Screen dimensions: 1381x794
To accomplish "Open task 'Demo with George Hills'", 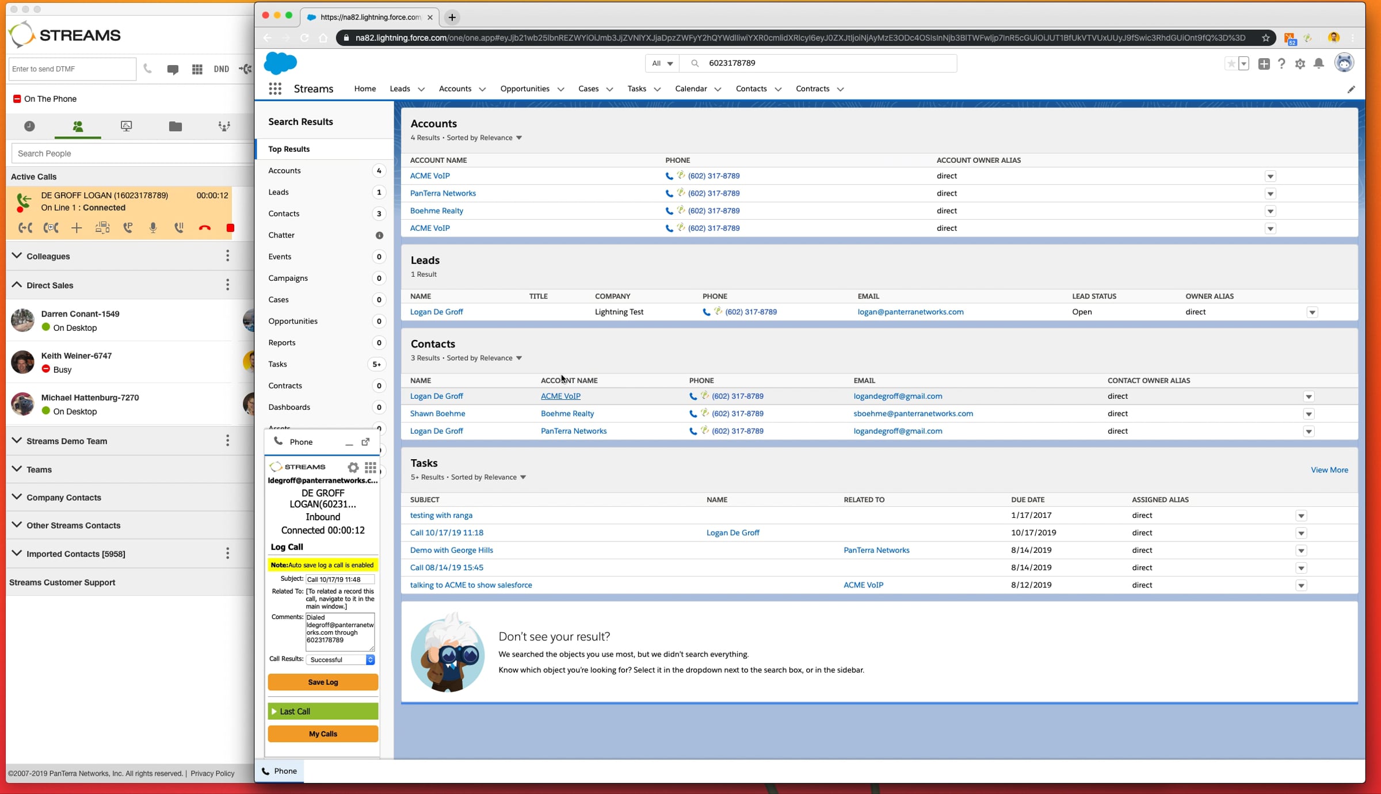I will coord(451,550).
